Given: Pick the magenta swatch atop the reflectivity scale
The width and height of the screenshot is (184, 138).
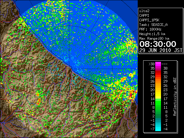Looking at the screenshot, I should coord(158,64).
